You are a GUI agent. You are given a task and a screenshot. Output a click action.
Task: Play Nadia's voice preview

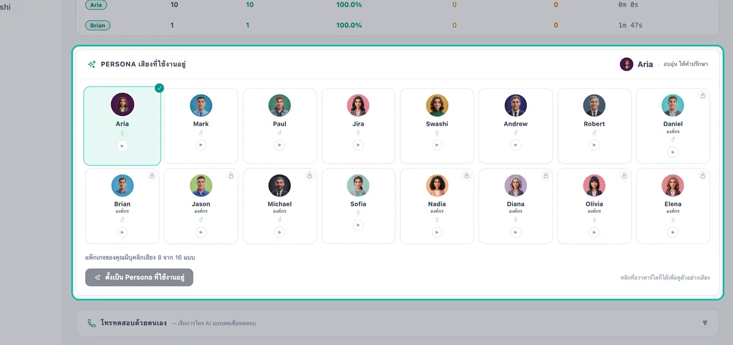tap(437, 232)
